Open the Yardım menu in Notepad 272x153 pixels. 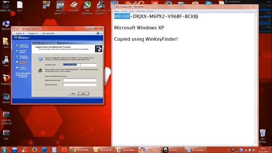pyautogui.click(x=150, y=11)
